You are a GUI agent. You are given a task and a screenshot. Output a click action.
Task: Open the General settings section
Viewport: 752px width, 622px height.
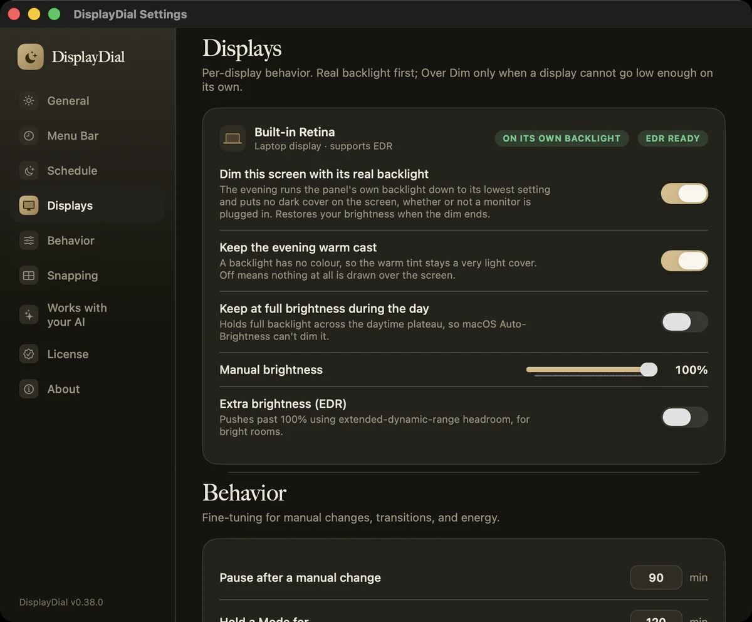(88, 101)
